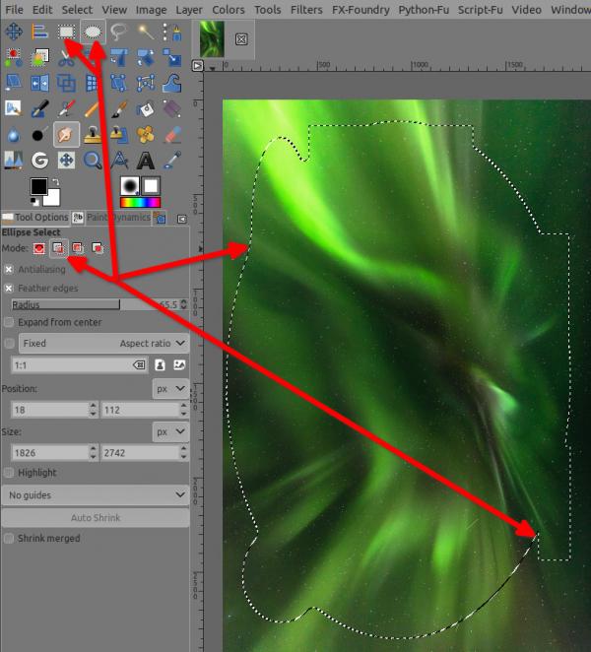Expand the No guides dropdown
591x652 pixels.
tap(96, 494)
